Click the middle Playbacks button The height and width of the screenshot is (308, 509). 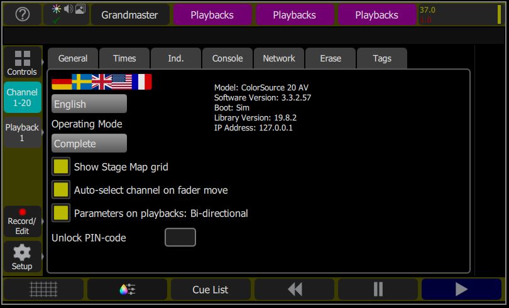[295, 15]
